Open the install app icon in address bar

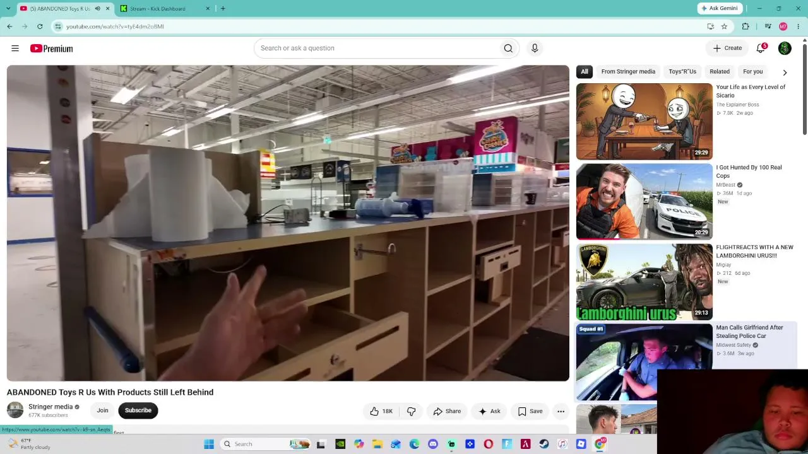711,26
